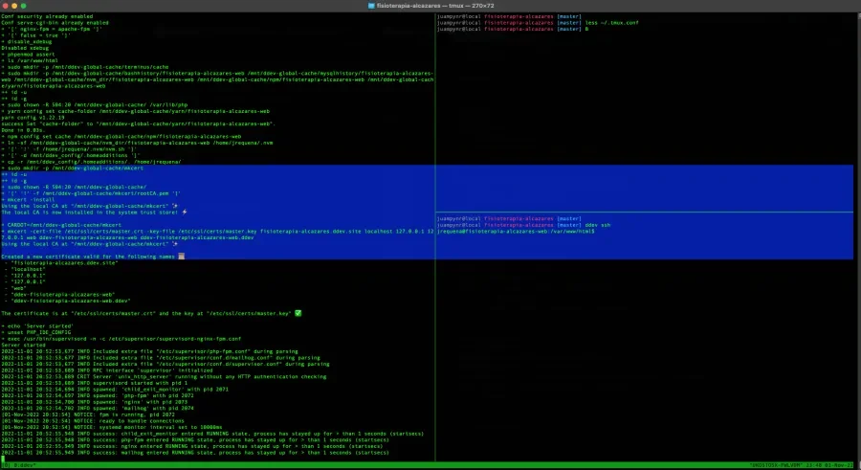Click the command 'ddev ssh' in bottom-right pane
Screen dimensions: 861x470
coord(598,225)
